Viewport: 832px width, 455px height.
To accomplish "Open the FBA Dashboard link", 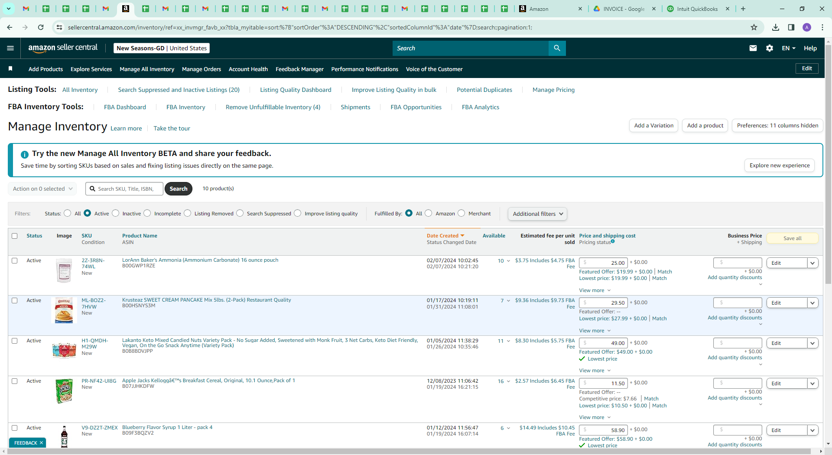I will 125,107.
